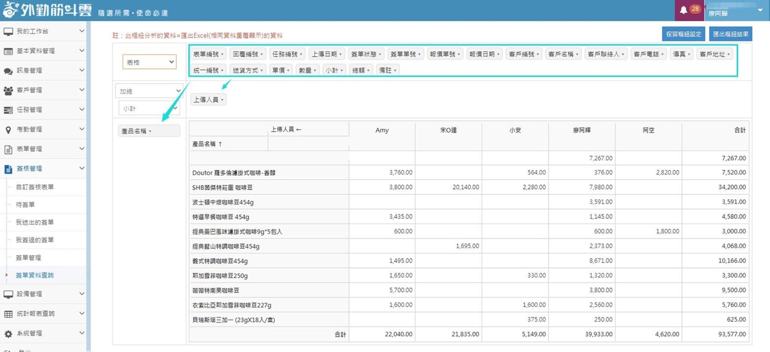Click the notification bell icon
The height and width of the screenshot is (352, 770).
(x=683, y=10)
